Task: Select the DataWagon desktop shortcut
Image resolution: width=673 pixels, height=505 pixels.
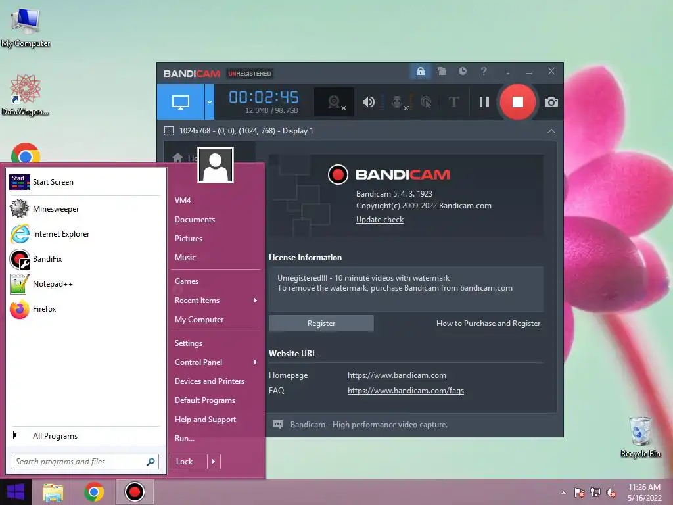Action: pos(26,95)
